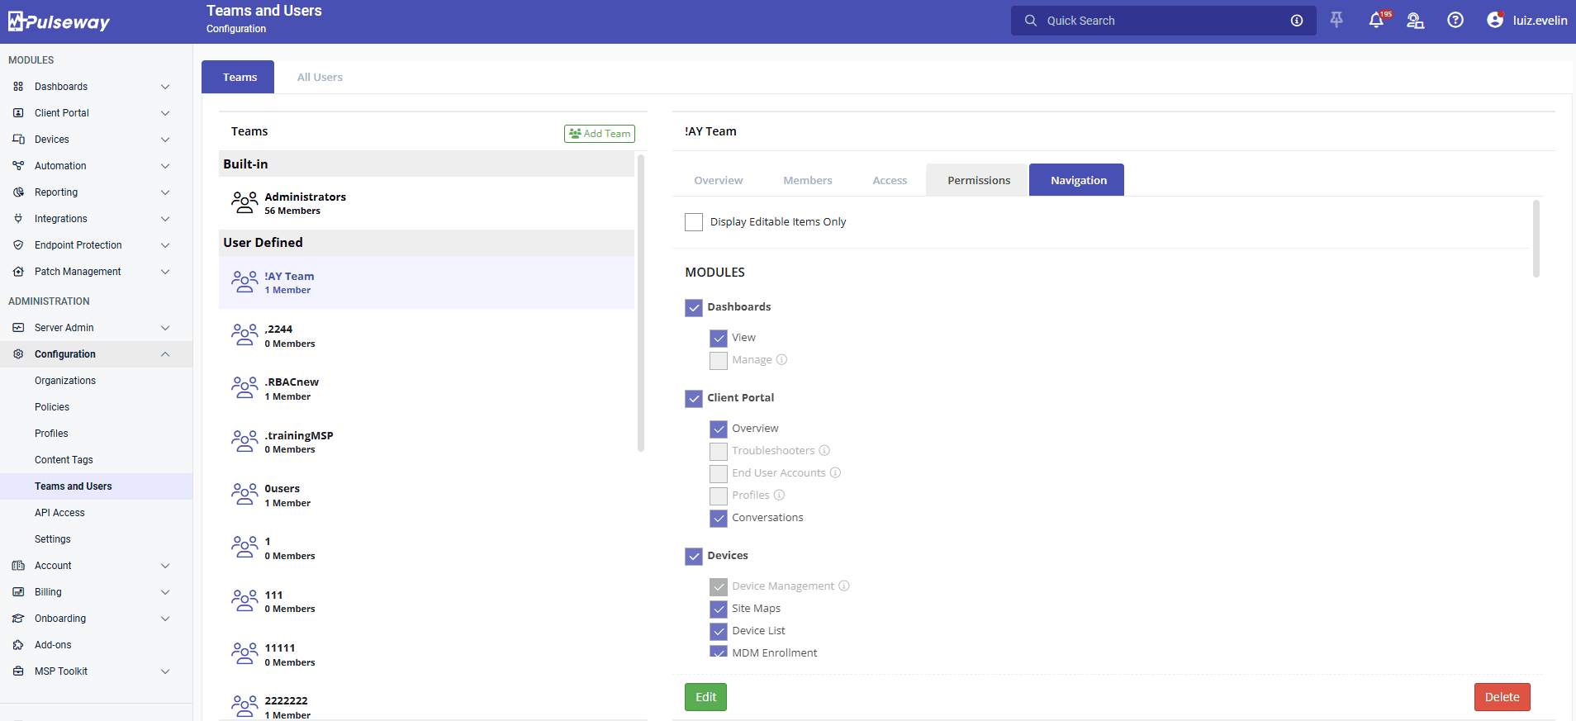This screenshot has width=1576, height=721.
Task: Open the team Overview tab
Action: point(719,180)
